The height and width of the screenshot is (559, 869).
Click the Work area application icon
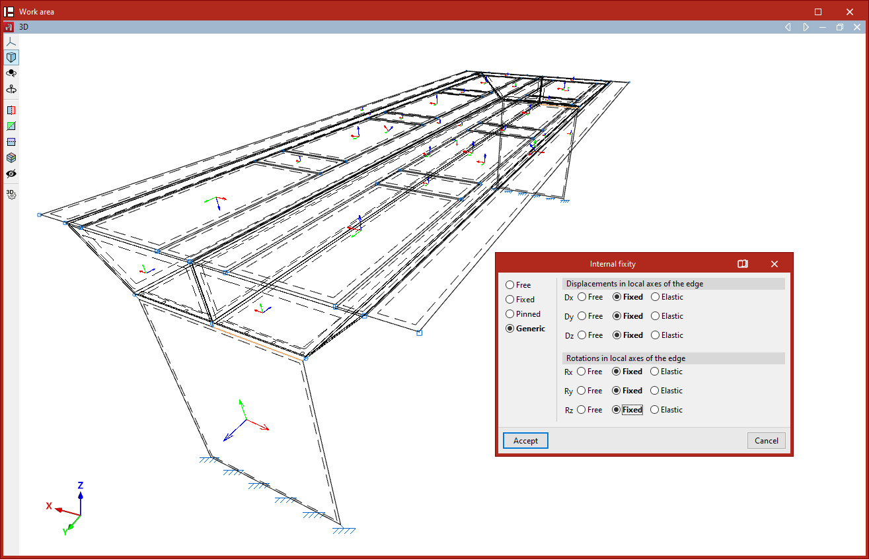[9, 11]
